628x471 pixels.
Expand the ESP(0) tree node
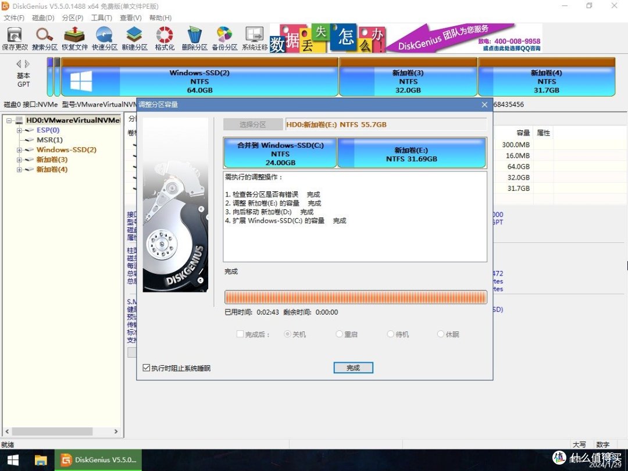(x=19, y=130)
